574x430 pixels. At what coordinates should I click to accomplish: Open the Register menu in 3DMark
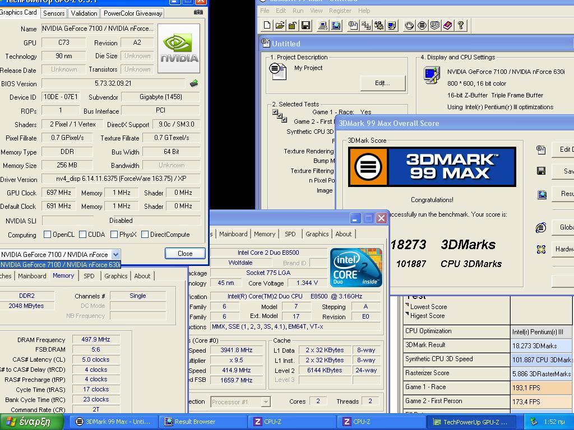340,11
